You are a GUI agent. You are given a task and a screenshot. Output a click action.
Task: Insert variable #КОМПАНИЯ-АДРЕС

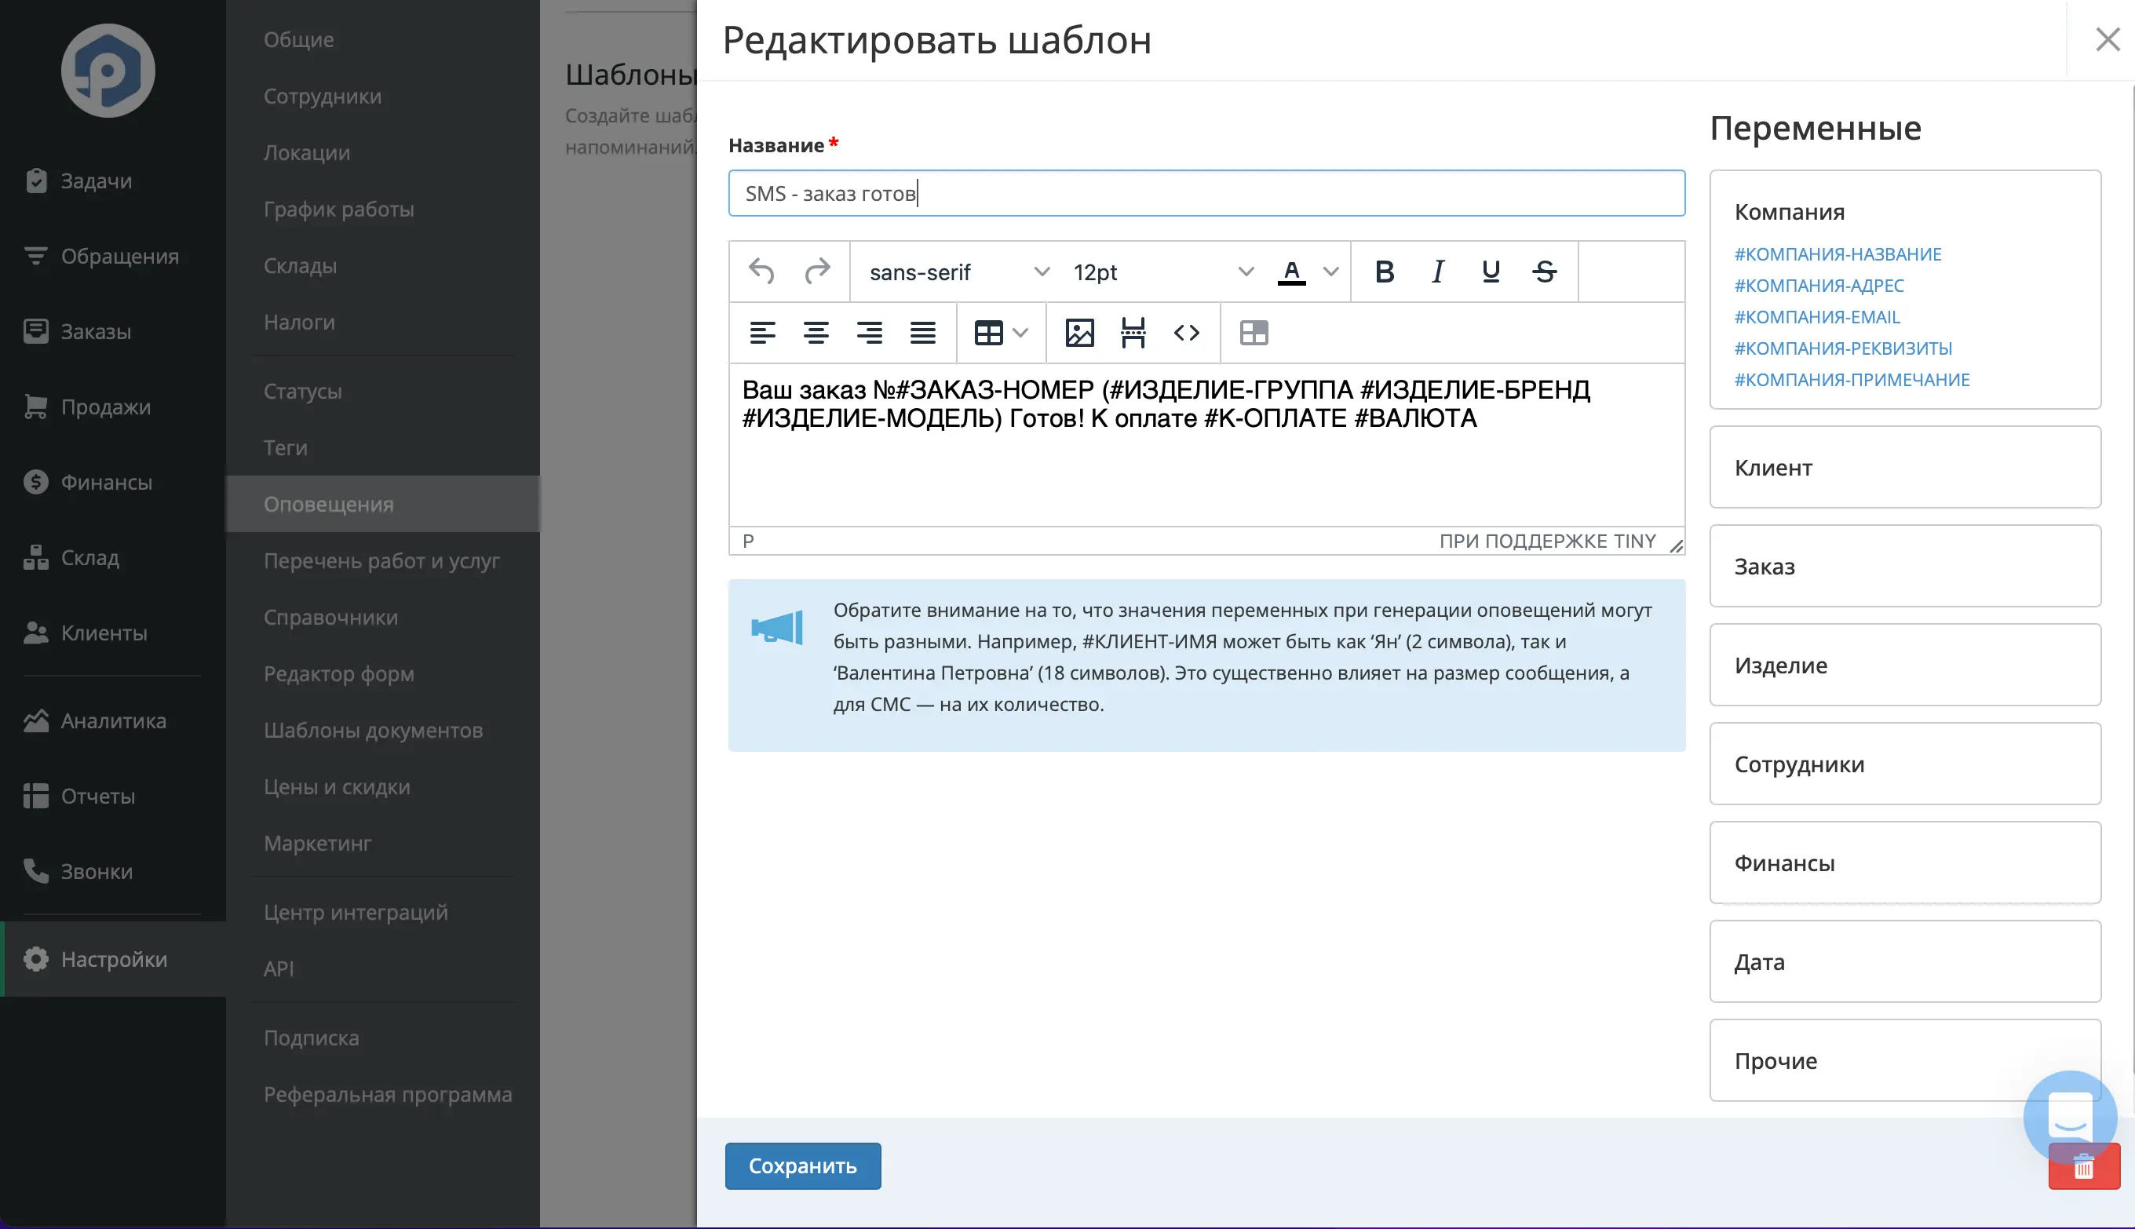1819,286
